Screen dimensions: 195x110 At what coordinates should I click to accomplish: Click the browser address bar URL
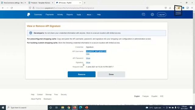click(x=65, y=8)
